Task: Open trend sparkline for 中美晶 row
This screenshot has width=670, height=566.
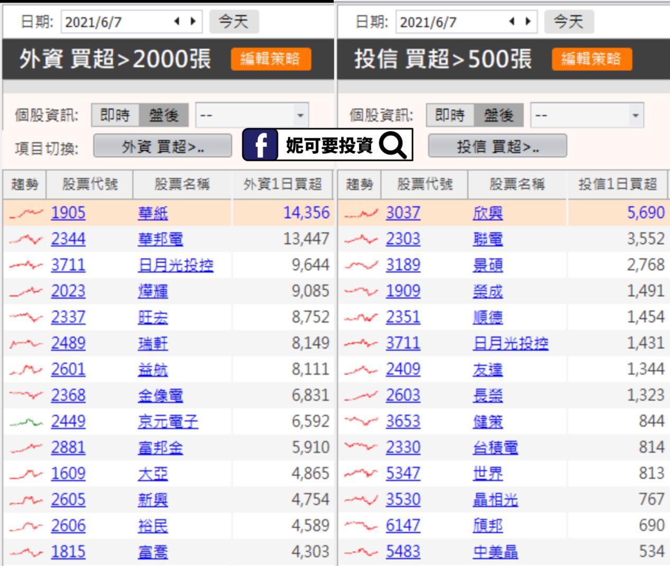Action: tap(361, 552)
